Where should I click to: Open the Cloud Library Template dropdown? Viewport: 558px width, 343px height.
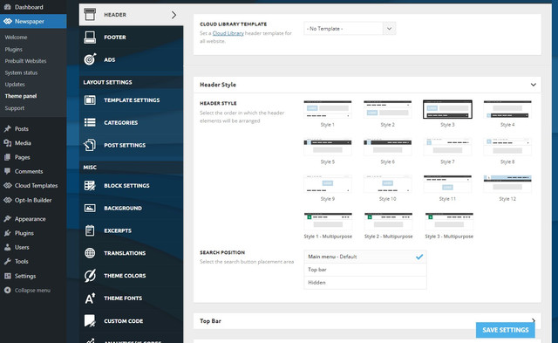(x=350, y=29)
